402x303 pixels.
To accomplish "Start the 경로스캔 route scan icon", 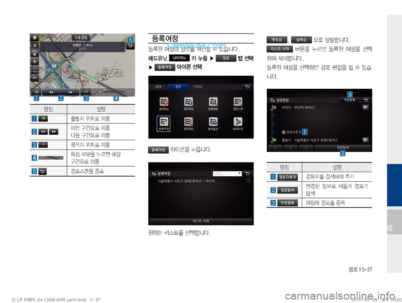I will click(238, 103).
